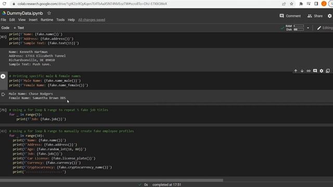This screenshot has width=333, height=187.
Task: Reload the browser page
Action: pyautogui.click(x=4, y=4)
